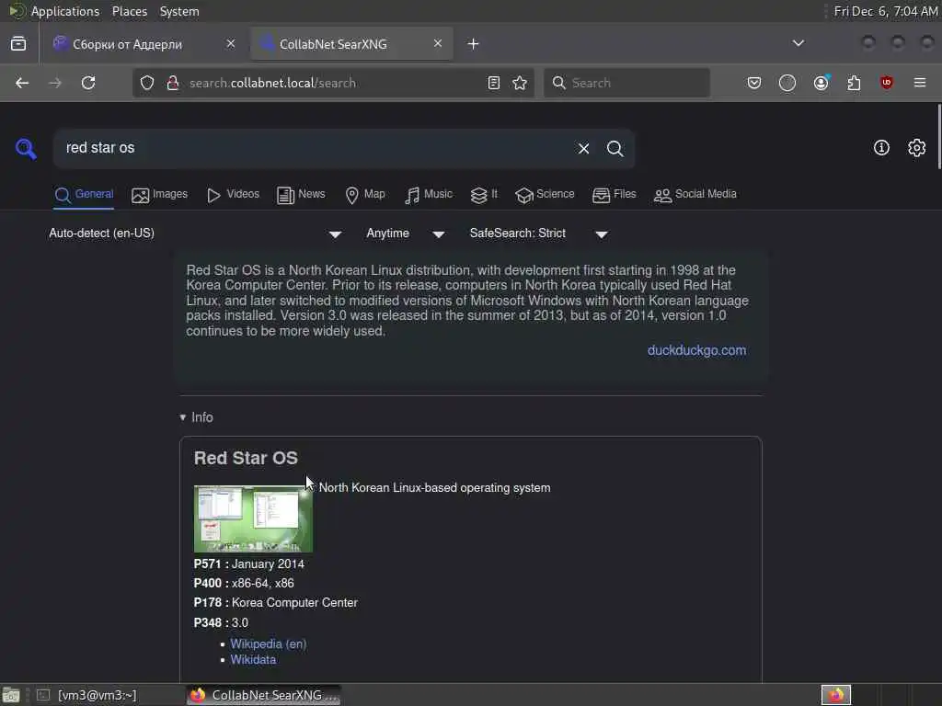Open the Wikipedia (en) link
Viewport: 942px width, 706px height.
[x=268, y=644]
